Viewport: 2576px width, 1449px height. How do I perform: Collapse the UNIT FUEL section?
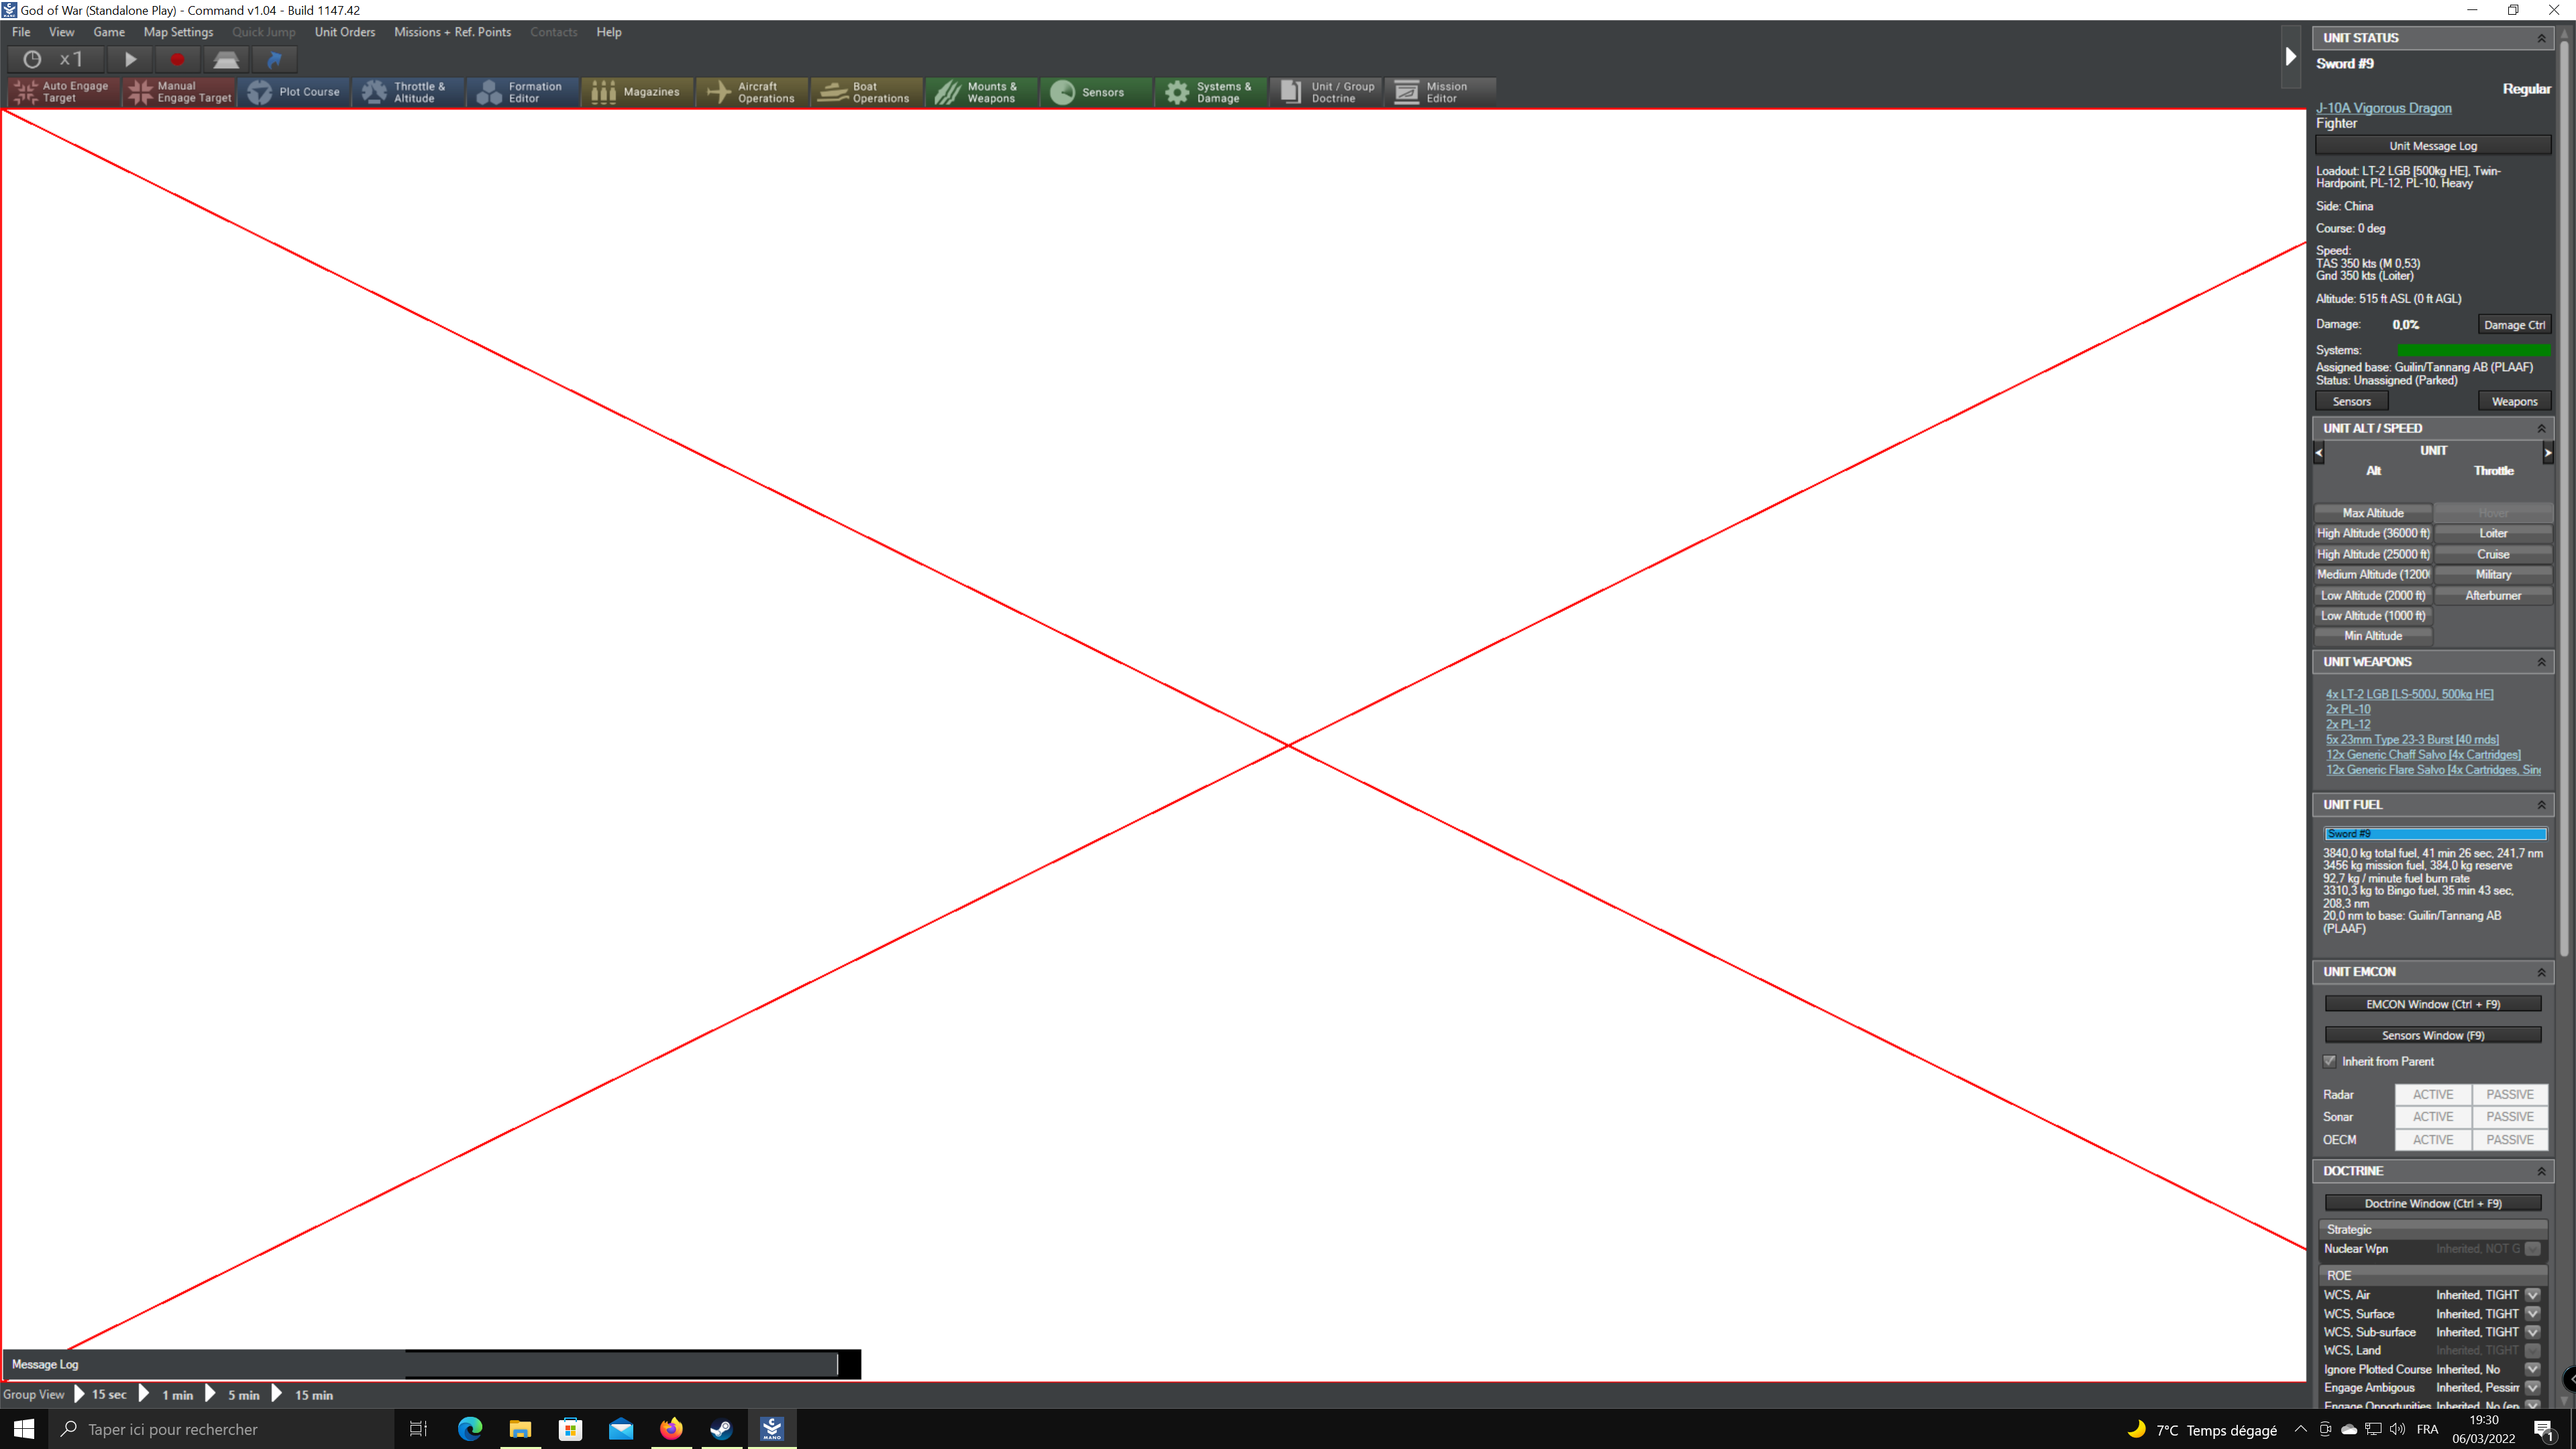coord(2541,805)
